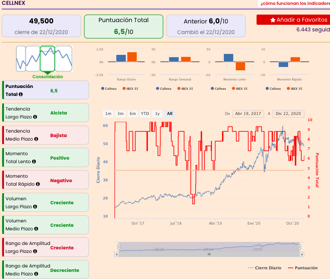Click the navigator scroll left arrow

coord(117,254)
